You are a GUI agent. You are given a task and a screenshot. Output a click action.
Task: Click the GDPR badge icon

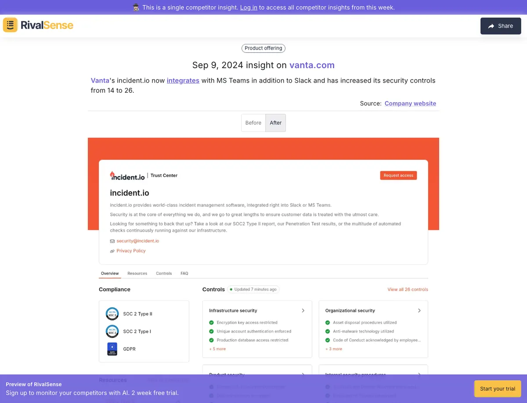pyautogui.click(x=112, y=349)
